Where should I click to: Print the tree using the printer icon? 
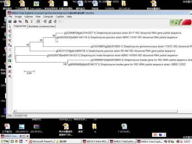pyautogui.click(x=15, y=21)
